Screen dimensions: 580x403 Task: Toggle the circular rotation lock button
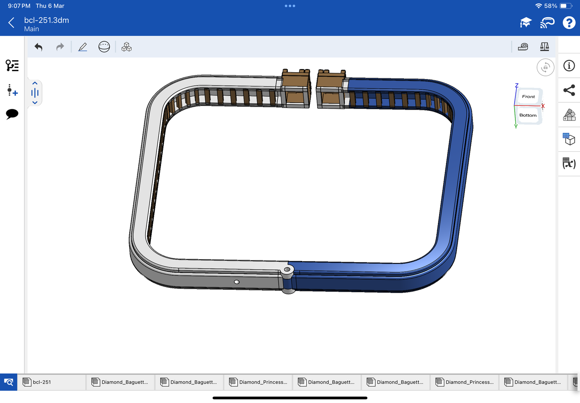tap(545, 67)
